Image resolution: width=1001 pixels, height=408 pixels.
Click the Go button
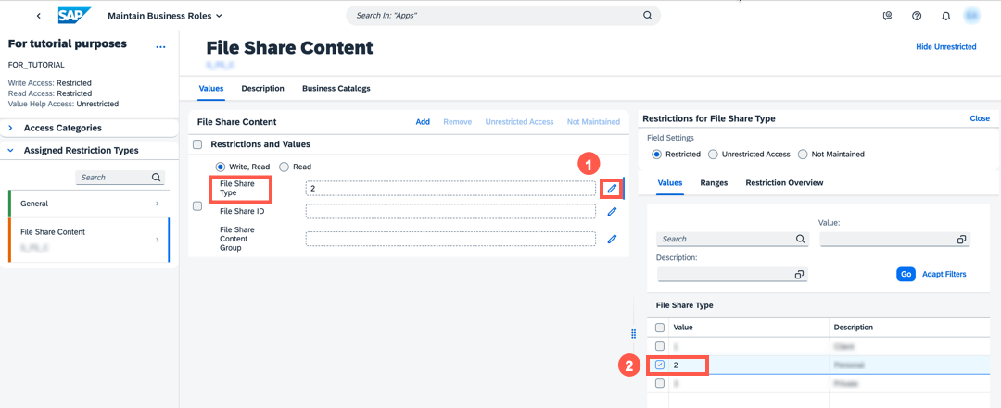tap(906, 274)
